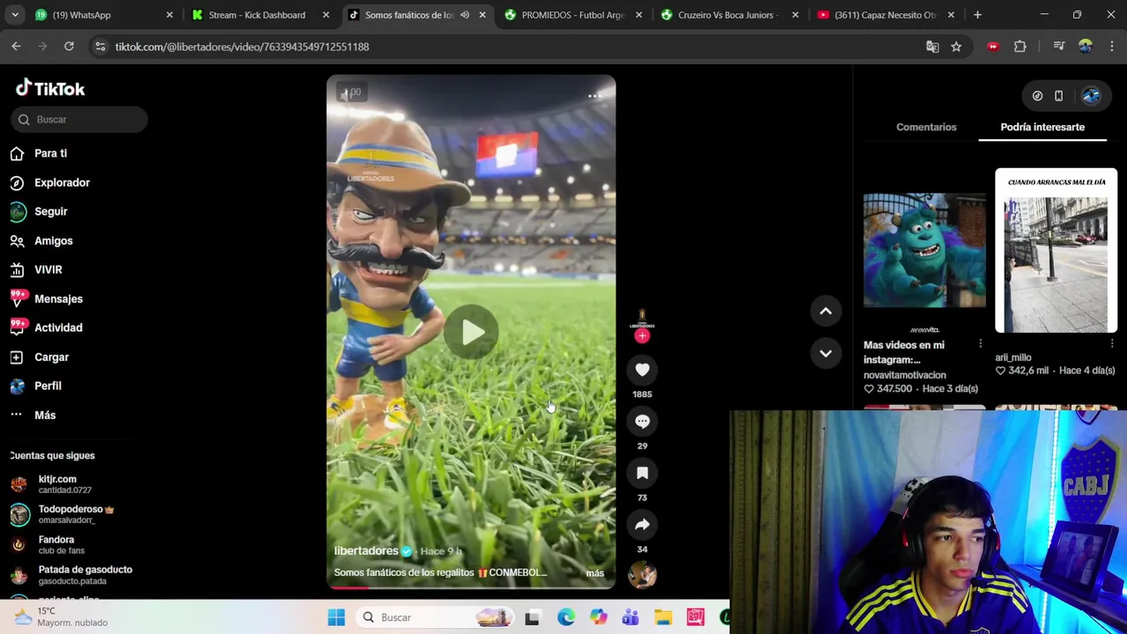Click the arii_millo username
Screen dimensions: 1127x634
click(1013, 358)
